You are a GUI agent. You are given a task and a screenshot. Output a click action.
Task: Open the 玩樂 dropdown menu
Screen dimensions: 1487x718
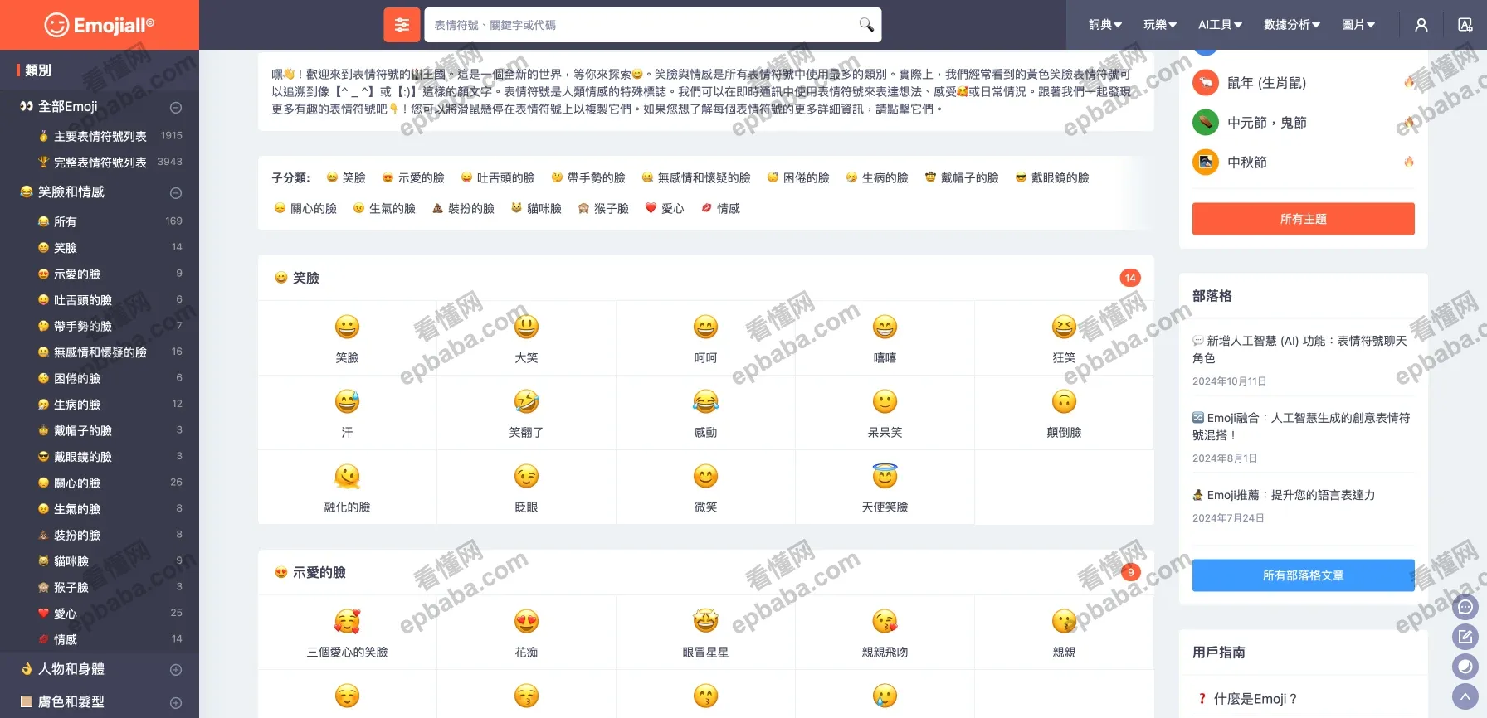pyautogui.click(x=1160, y=25)
